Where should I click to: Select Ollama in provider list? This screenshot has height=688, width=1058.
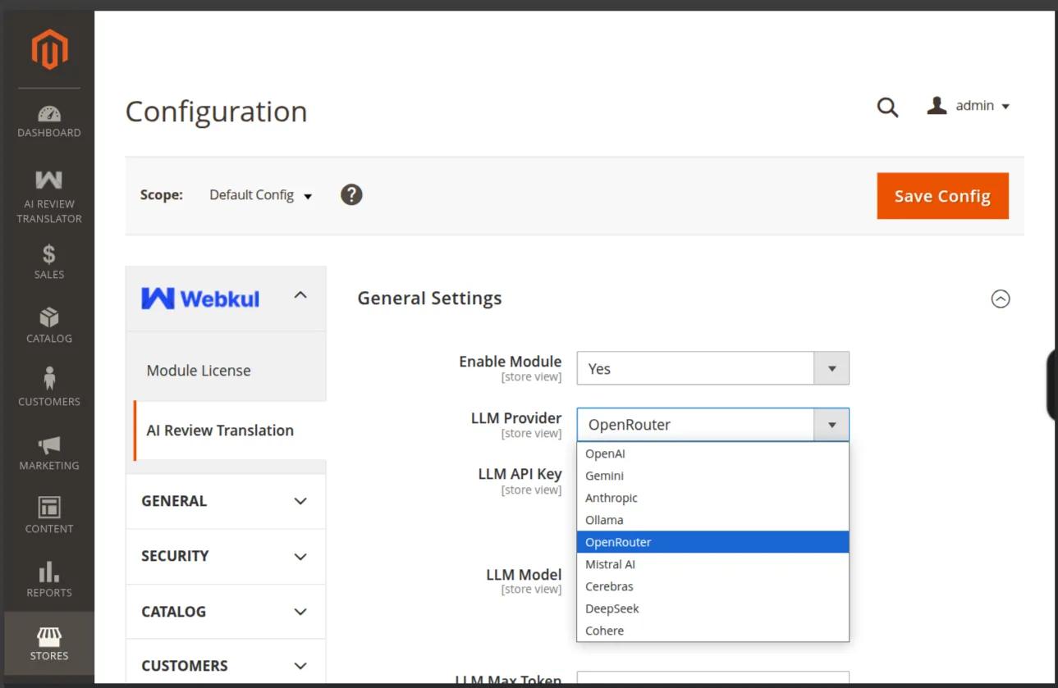[x=712, y=520]
